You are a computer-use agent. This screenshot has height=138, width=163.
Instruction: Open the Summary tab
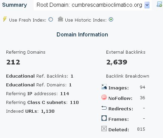click(14, 5)
